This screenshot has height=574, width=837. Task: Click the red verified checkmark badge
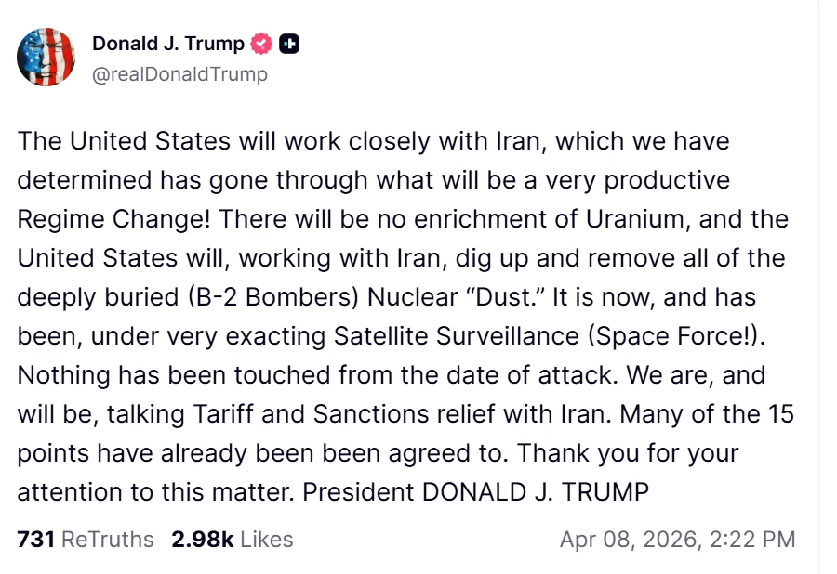tap(262, 44)
